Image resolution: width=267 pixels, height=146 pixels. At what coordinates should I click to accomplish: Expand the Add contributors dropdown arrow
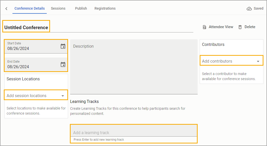258,61
